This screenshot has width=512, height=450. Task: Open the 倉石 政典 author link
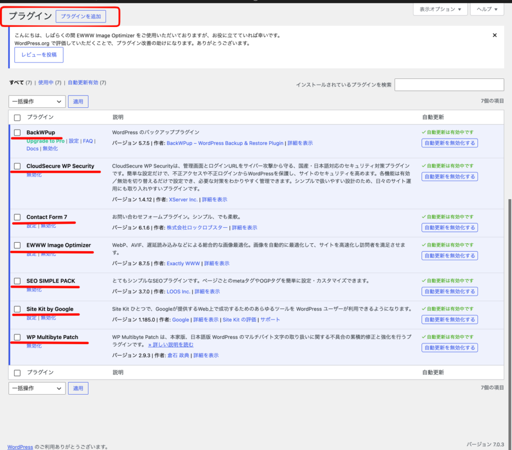pos(178,356)
